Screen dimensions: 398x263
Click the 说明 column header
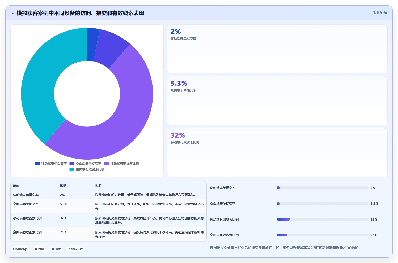pyautogui.click(x=98, y=186)
